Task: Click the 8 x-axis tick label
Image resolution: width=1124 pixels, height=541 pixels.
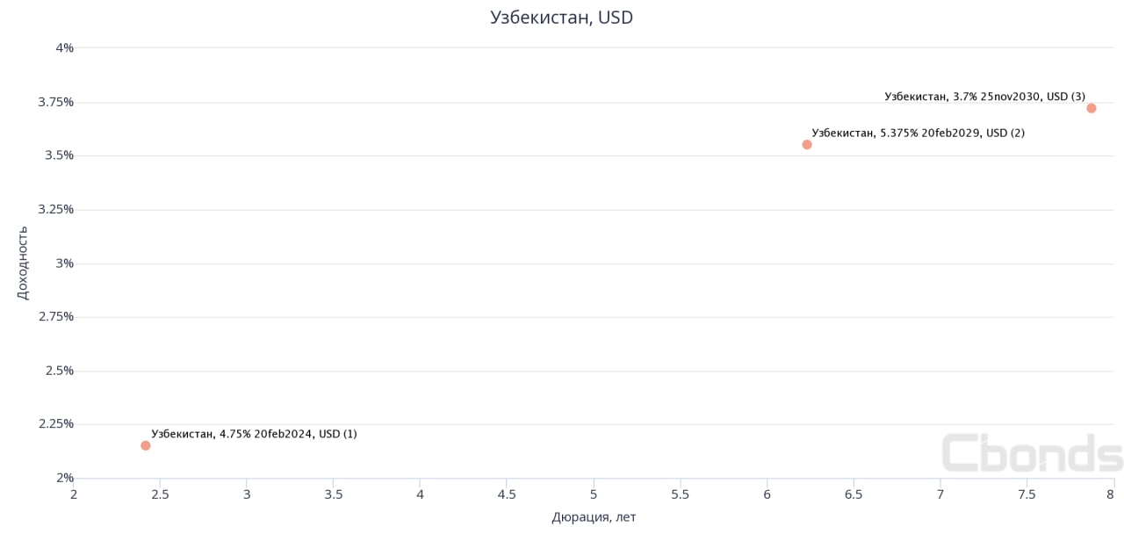Action: (x=1110, y=494)
